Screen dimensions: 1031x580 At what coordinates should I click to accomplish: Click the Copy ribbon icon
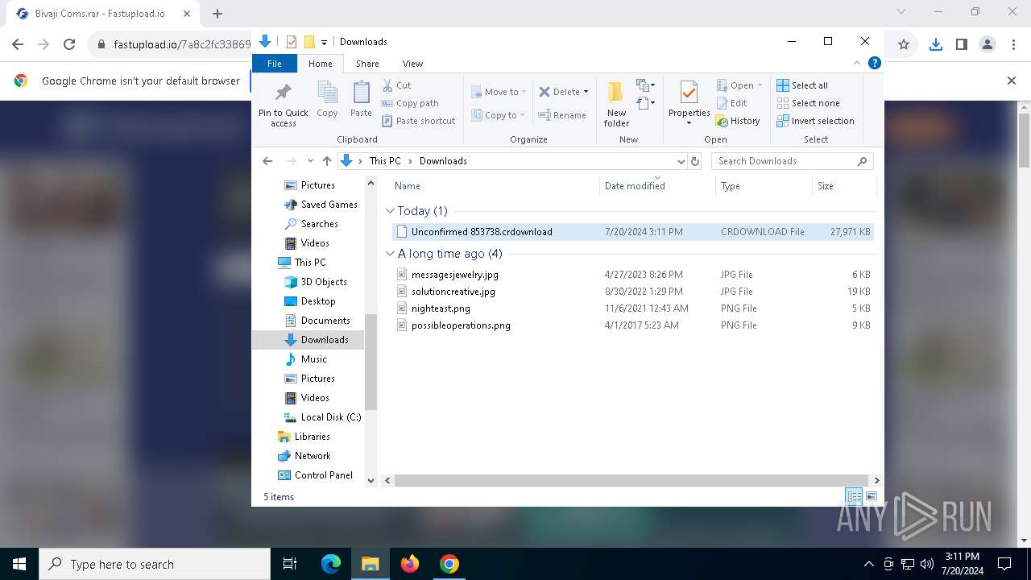click(x=327, y=100)
